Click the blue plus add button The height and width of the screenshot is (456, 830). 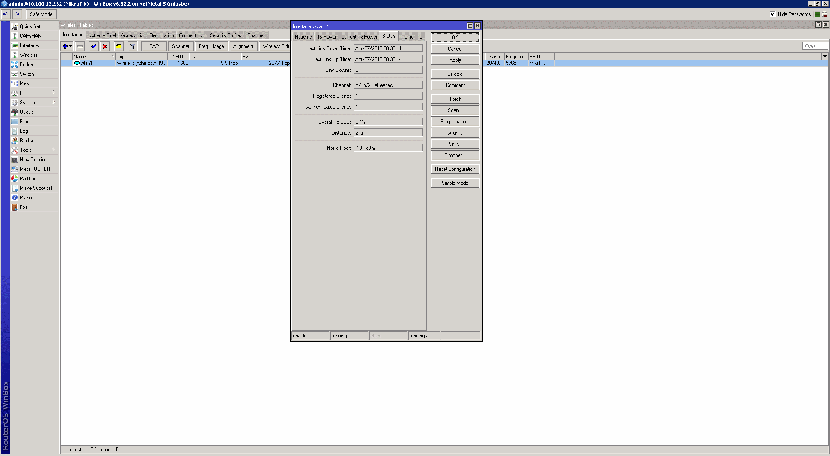pyautogui.click(x=67, y=46)
